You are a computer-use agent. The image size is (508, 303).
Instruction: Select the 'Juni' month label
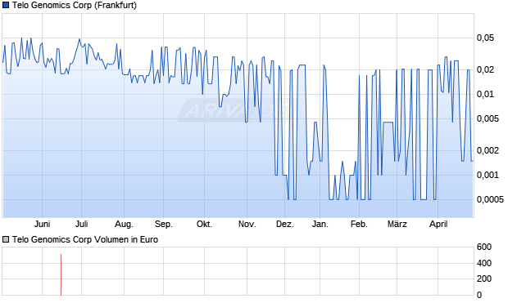pyautogui.click(x=42, y=224)
